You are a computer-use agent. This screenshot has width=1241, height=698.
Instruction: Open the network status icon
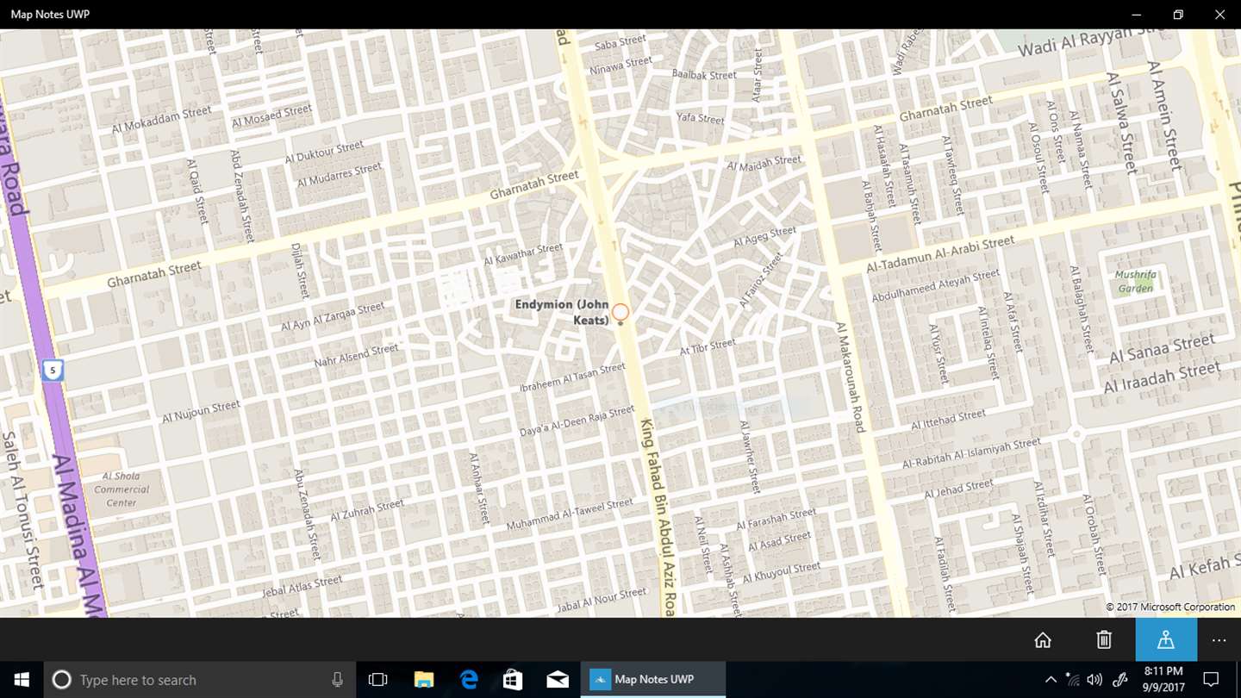[x=1073, y=680]
